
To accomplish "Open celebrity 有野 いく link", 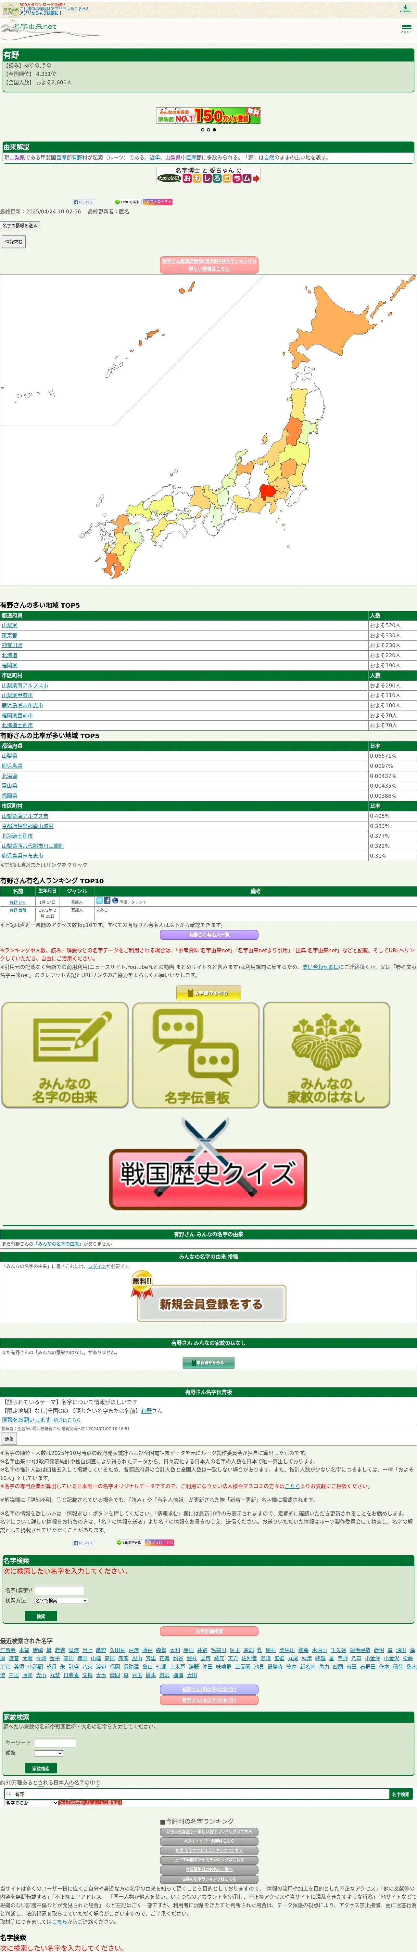I will 18,902.
